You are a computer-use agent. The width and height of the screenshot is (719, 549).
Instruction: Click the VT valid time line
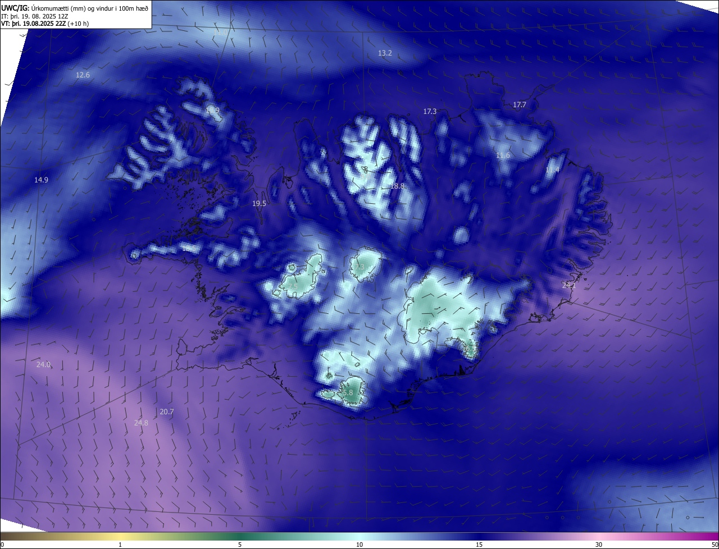click(x=45, y=24)
